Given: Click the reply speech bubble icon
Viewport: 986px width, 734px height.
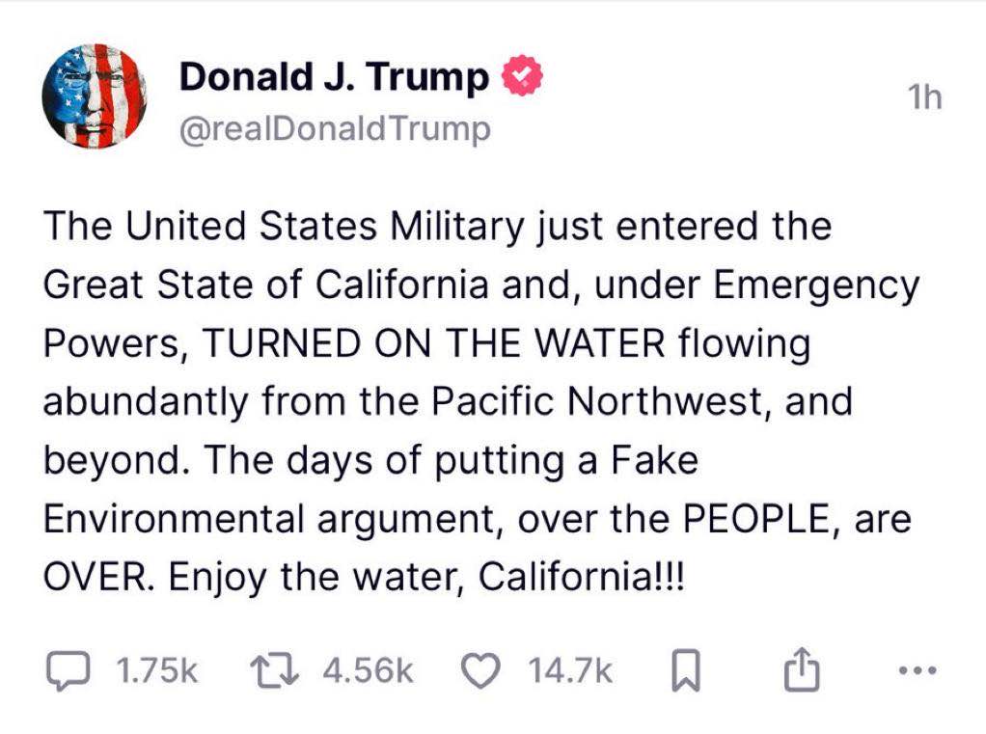Looking at the screenshot, I should [67, 671].
